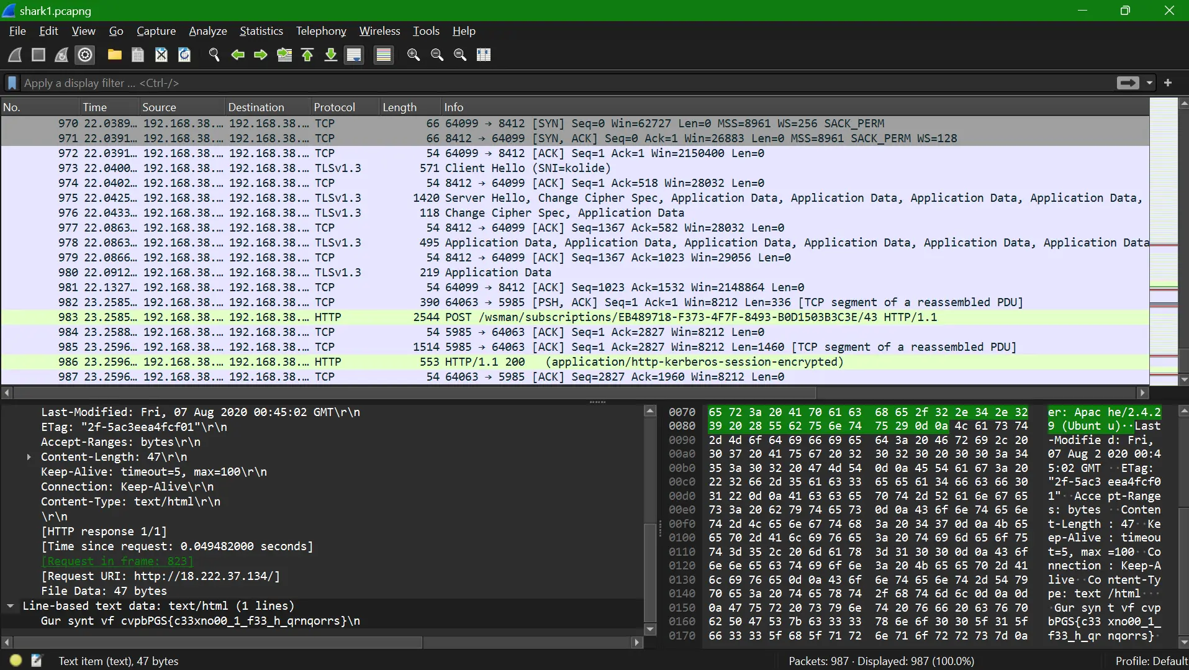
Task: Click the zoom in text icon
Action: click(x=414, y=55)
